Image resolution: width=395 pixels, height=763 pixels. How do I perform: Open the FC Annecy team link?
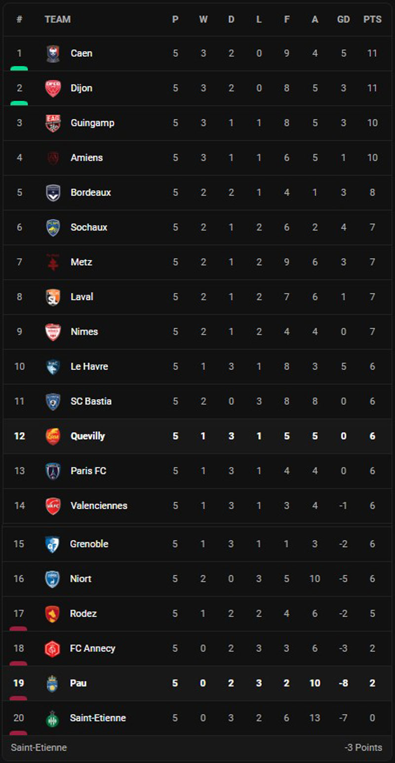pyautogui.click(x=93, y=648)
